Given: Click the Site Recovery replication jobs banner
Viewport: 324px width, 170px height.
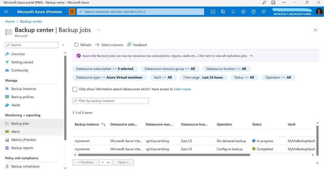Looking at the screenshot, I should (196, 56).
